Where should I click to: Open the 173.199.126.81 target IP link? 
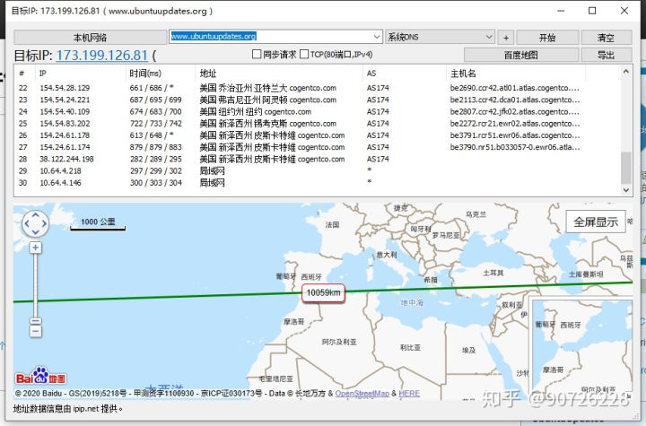[101, 56]
